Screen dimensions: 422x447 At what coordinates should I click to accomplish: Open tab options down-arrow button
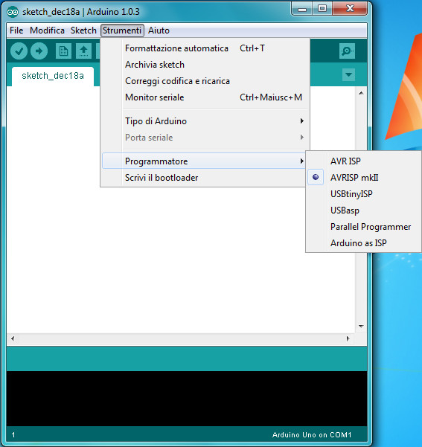tap(348, 74)
